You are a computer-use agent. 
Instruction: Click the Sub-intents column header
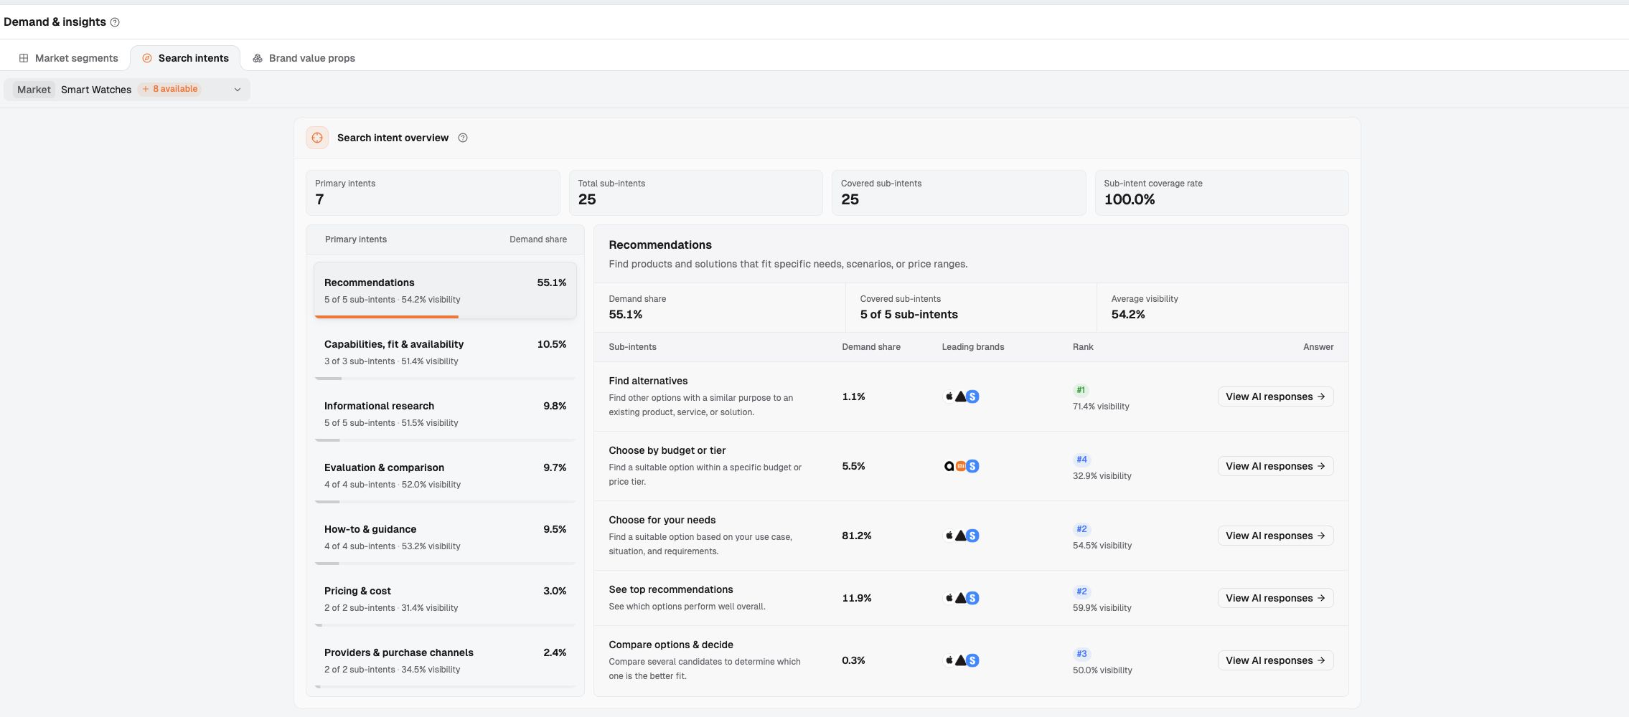click(632, 347)
